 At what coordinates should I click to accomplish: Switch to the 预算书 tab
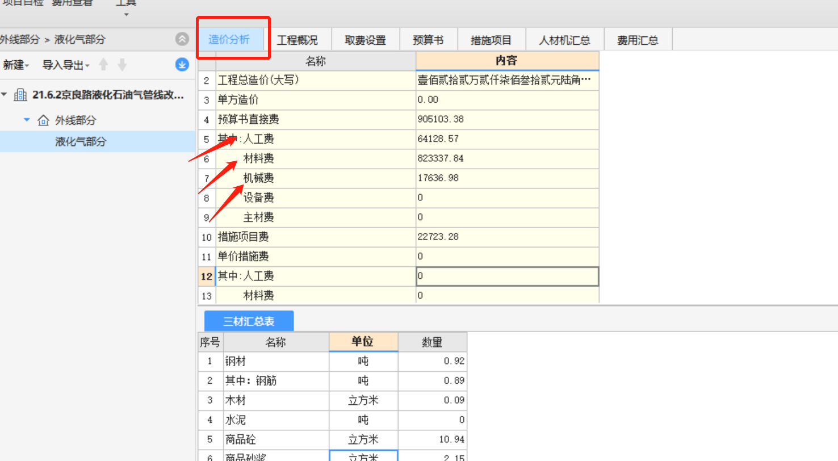[429, 39]
